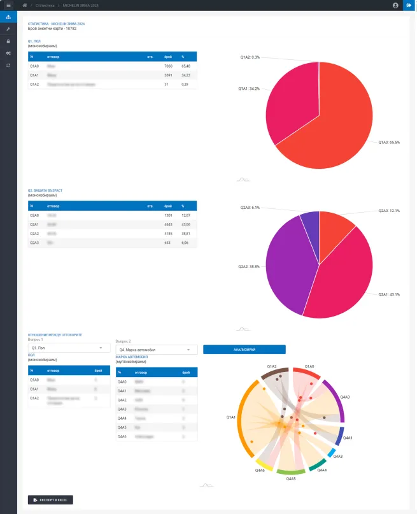Expand the 'Q4. Марка автомобил' dropdown
Screen dimensions: 417x514
click(157, 350)
